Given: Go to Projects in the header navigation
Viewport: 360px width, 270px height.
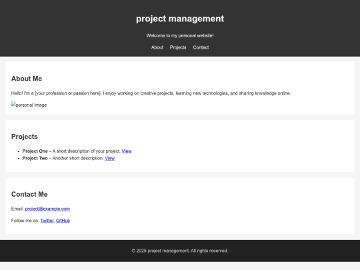Looking at the screenshot, I should click(178, 47).
